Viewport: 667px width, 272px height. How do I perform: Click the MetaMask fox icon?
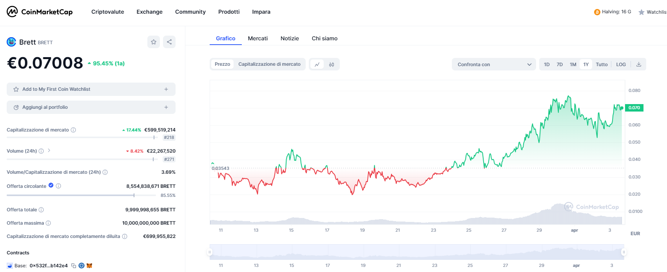(89, 266)
